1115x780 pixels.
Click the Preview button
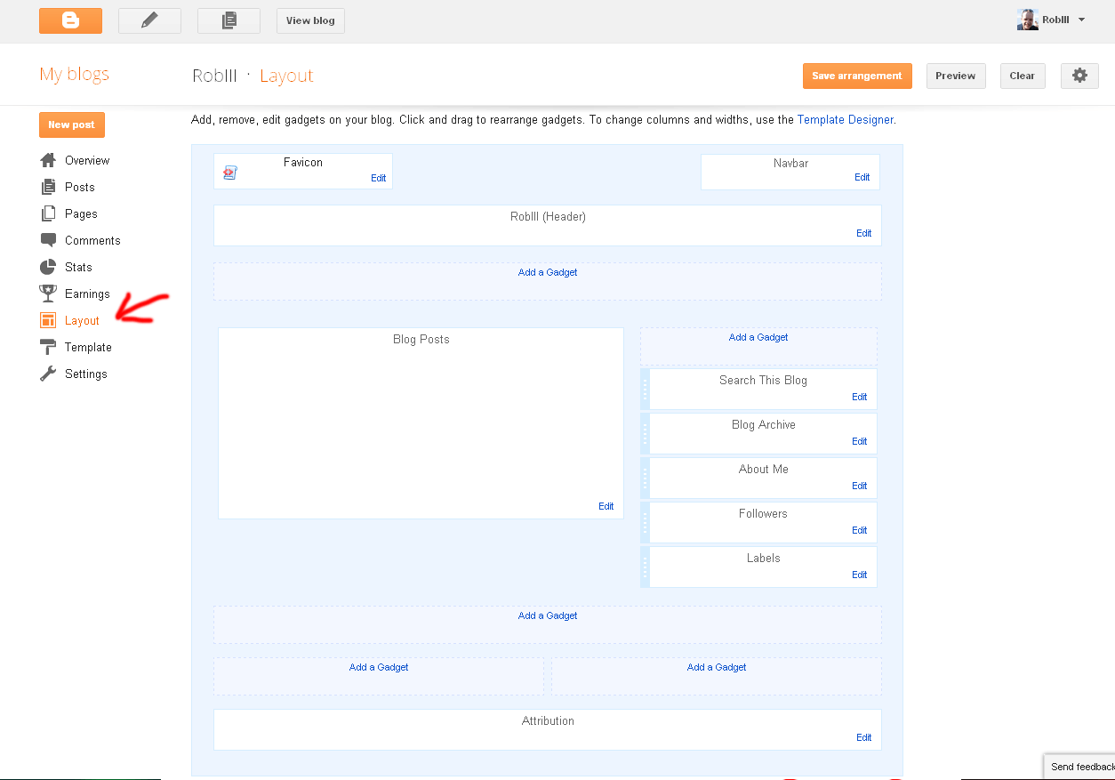(956, 76)
